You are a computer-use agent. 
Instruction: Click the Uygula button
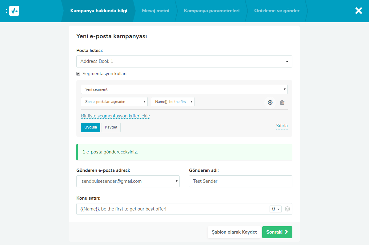pyautogui.click(x=90, y=127)
